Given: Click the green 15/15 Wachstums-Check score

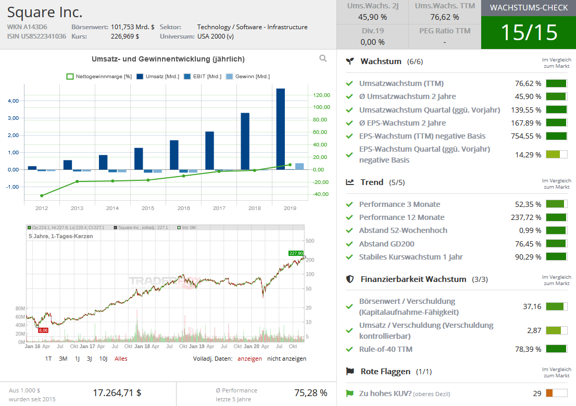Looking at the screenshot, I should (x=529, y=32).
